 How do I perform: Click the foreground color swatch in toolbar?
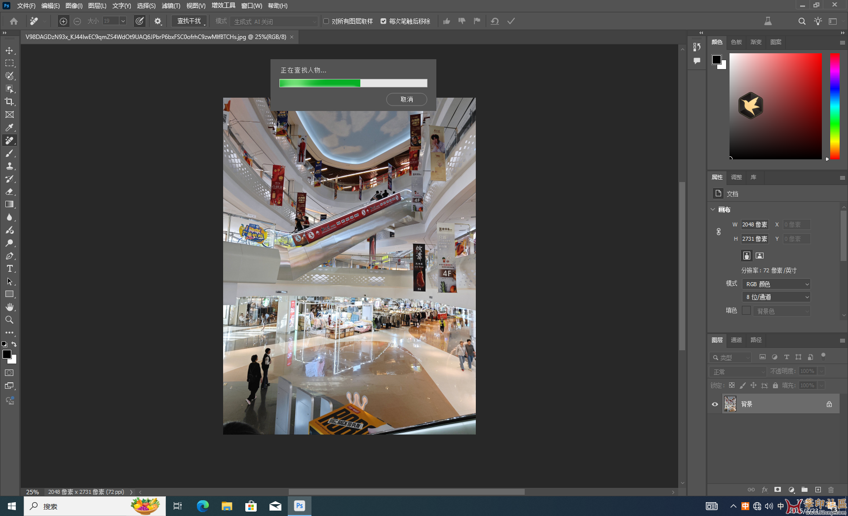7,354
